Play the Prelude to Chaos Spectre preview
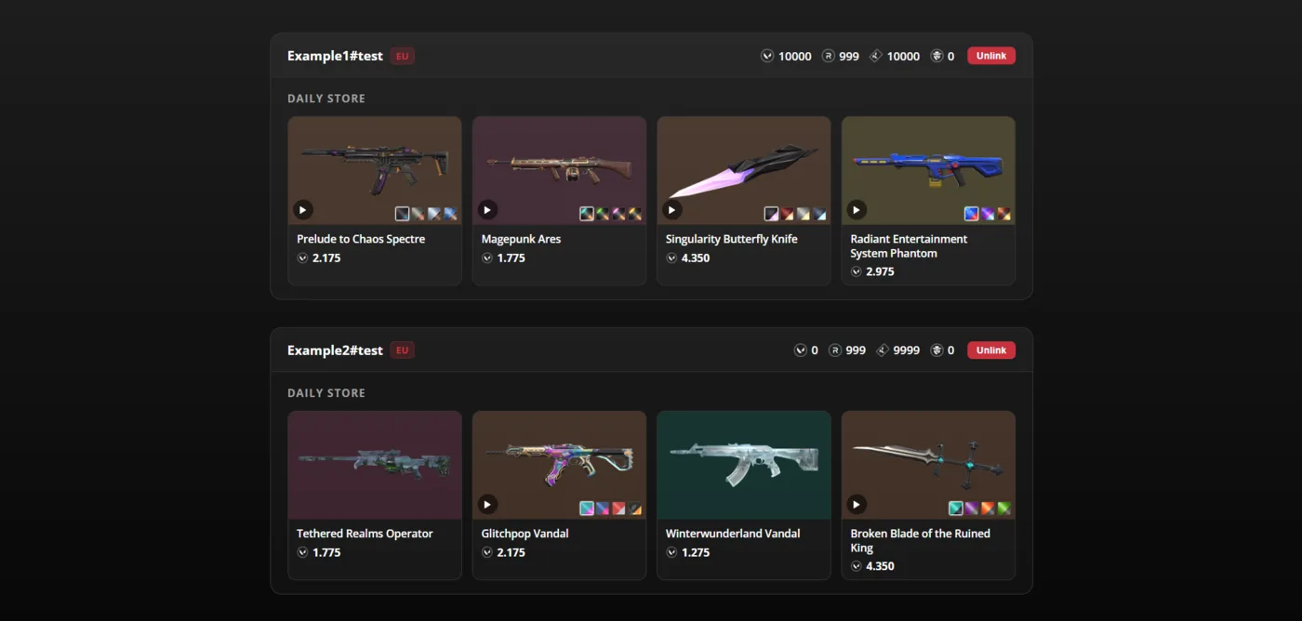Image resolution: width=1302 pixels, height=621 pixels. (303, 210)
